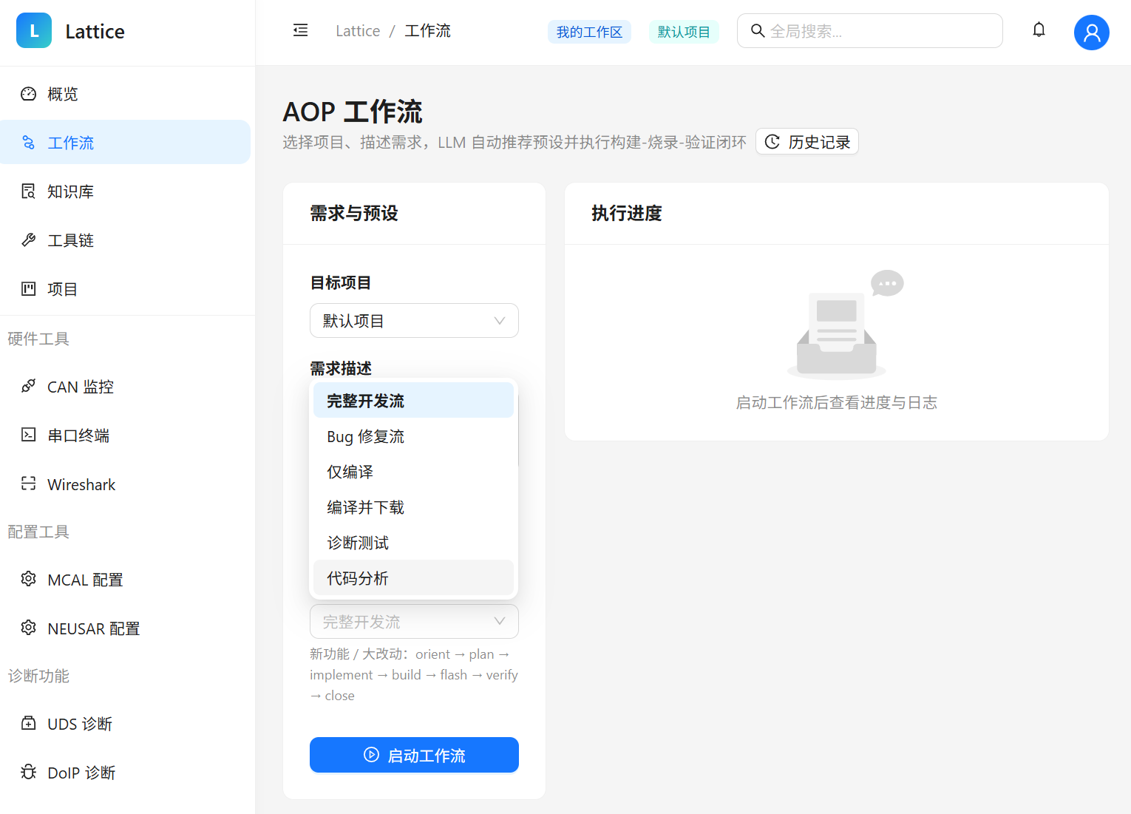Viewport: 1131px width, 814px height.
Task: Click the CAN 监控 plug icon
Action: [29, 387]
